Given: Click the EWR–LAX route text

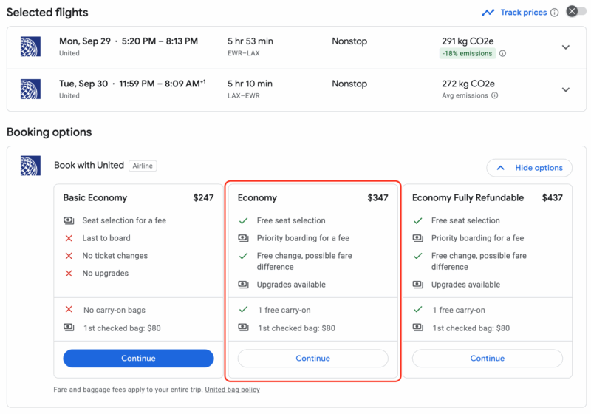Looking at the screenshot, I should coord(244,53).
